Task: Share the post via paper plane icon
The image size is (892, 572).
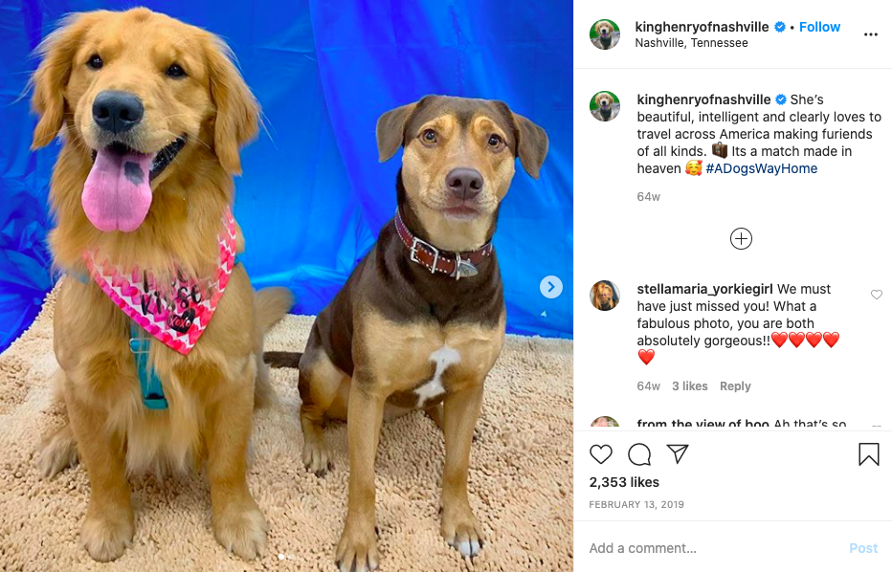Action: [x=678, y=453]
